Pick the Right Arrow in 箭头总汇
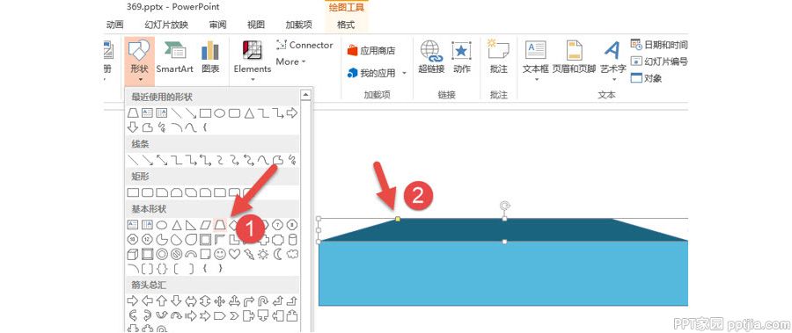792x333 pixels. pyautogui.click(x=133, y=301)
